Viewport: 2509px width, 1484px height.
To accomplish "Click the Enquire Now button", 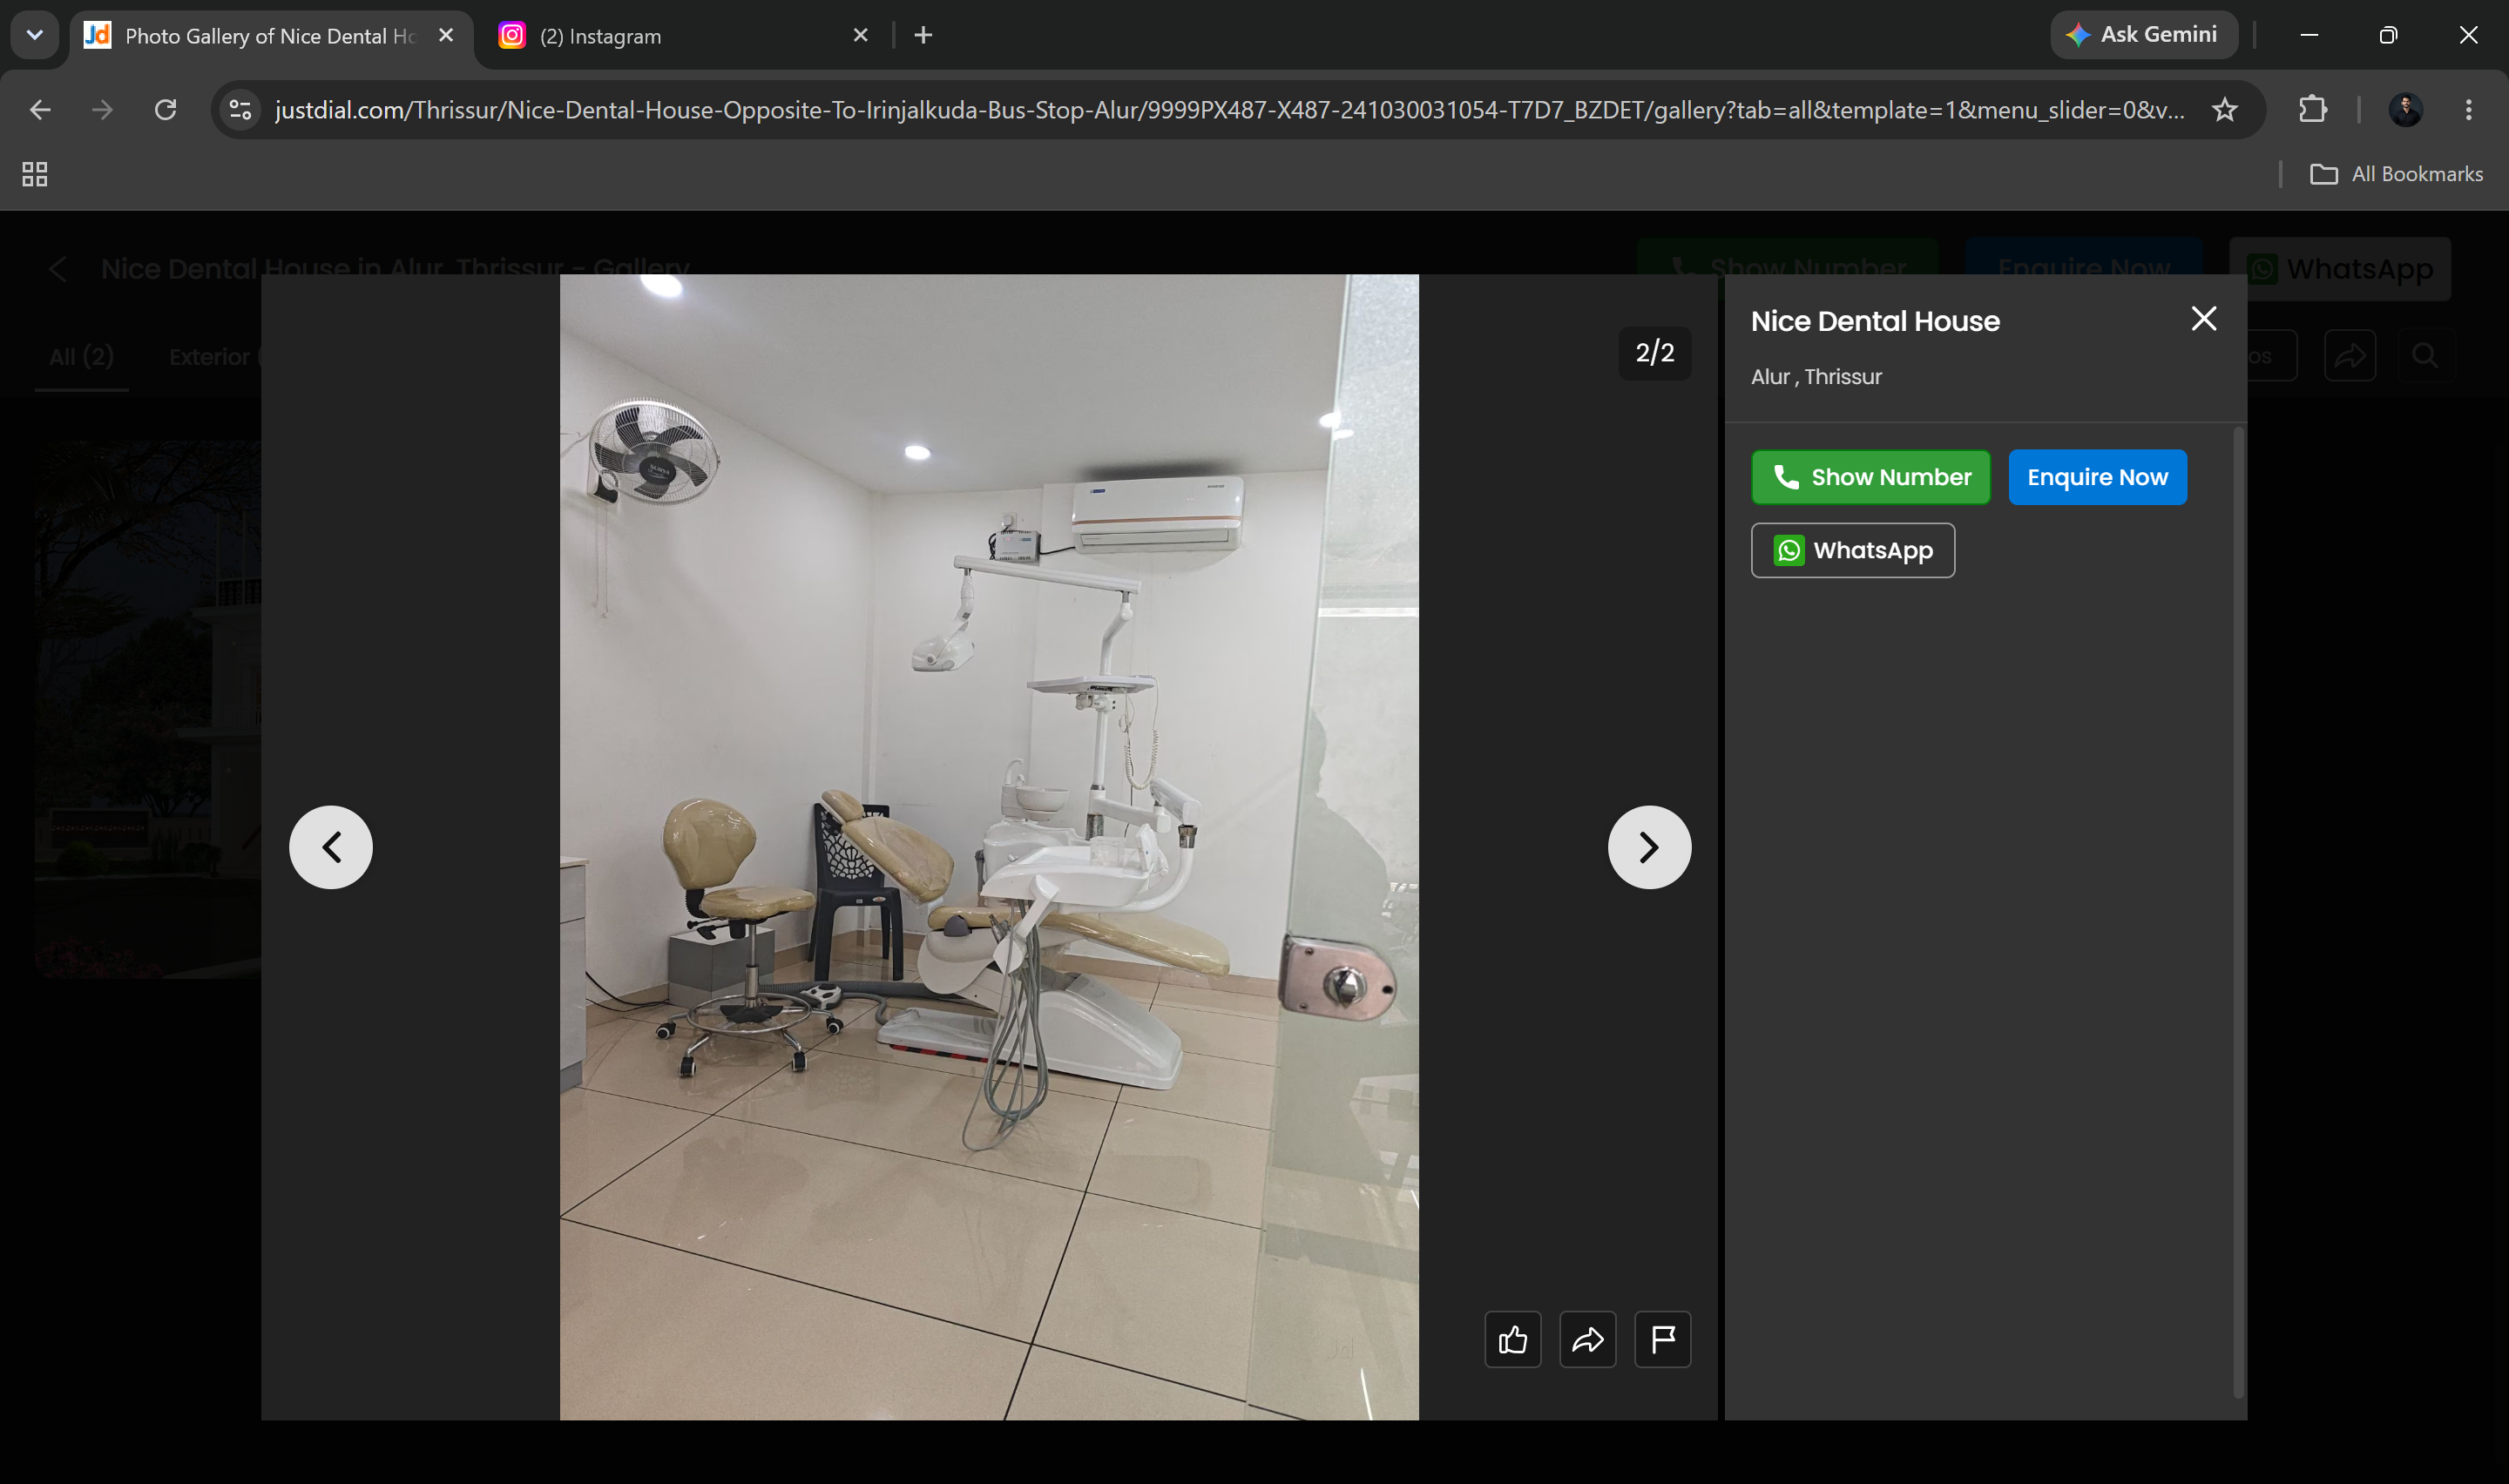I will pyautogui.click(x=2097, y=477).
